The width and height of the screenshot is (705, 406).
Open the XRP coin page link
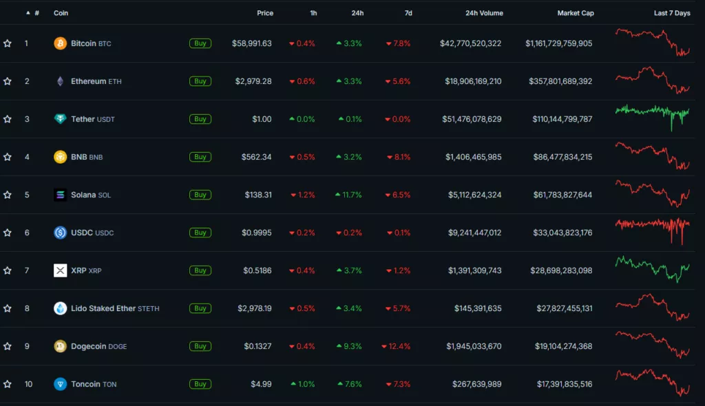click(86, 270)
